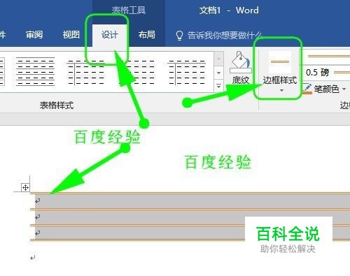Open the 视图 (View) ribbon tab

pyautogui.click(x=71, y=35)
